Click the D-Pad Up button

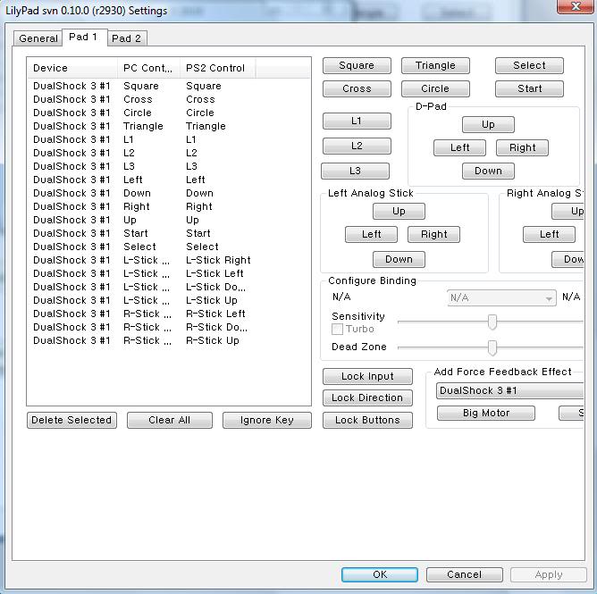(x=488, y=124)
